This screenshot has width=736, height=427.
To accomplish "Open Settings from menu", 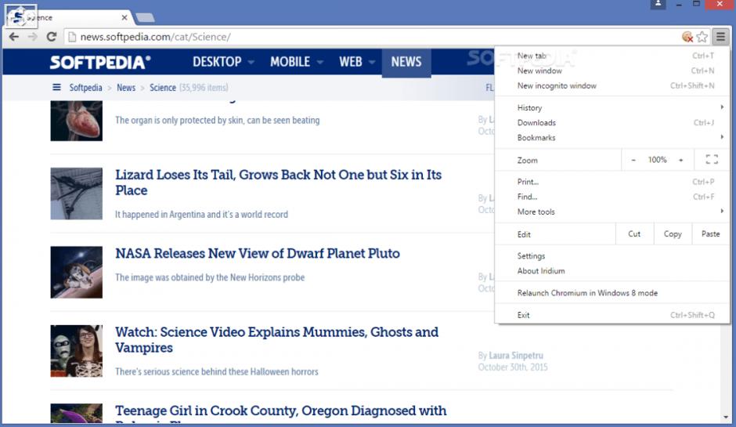I will (612, 256).
